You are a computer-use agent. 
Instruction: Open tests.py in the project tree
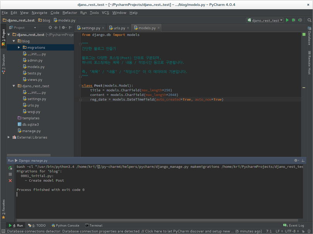click(32, 73)
